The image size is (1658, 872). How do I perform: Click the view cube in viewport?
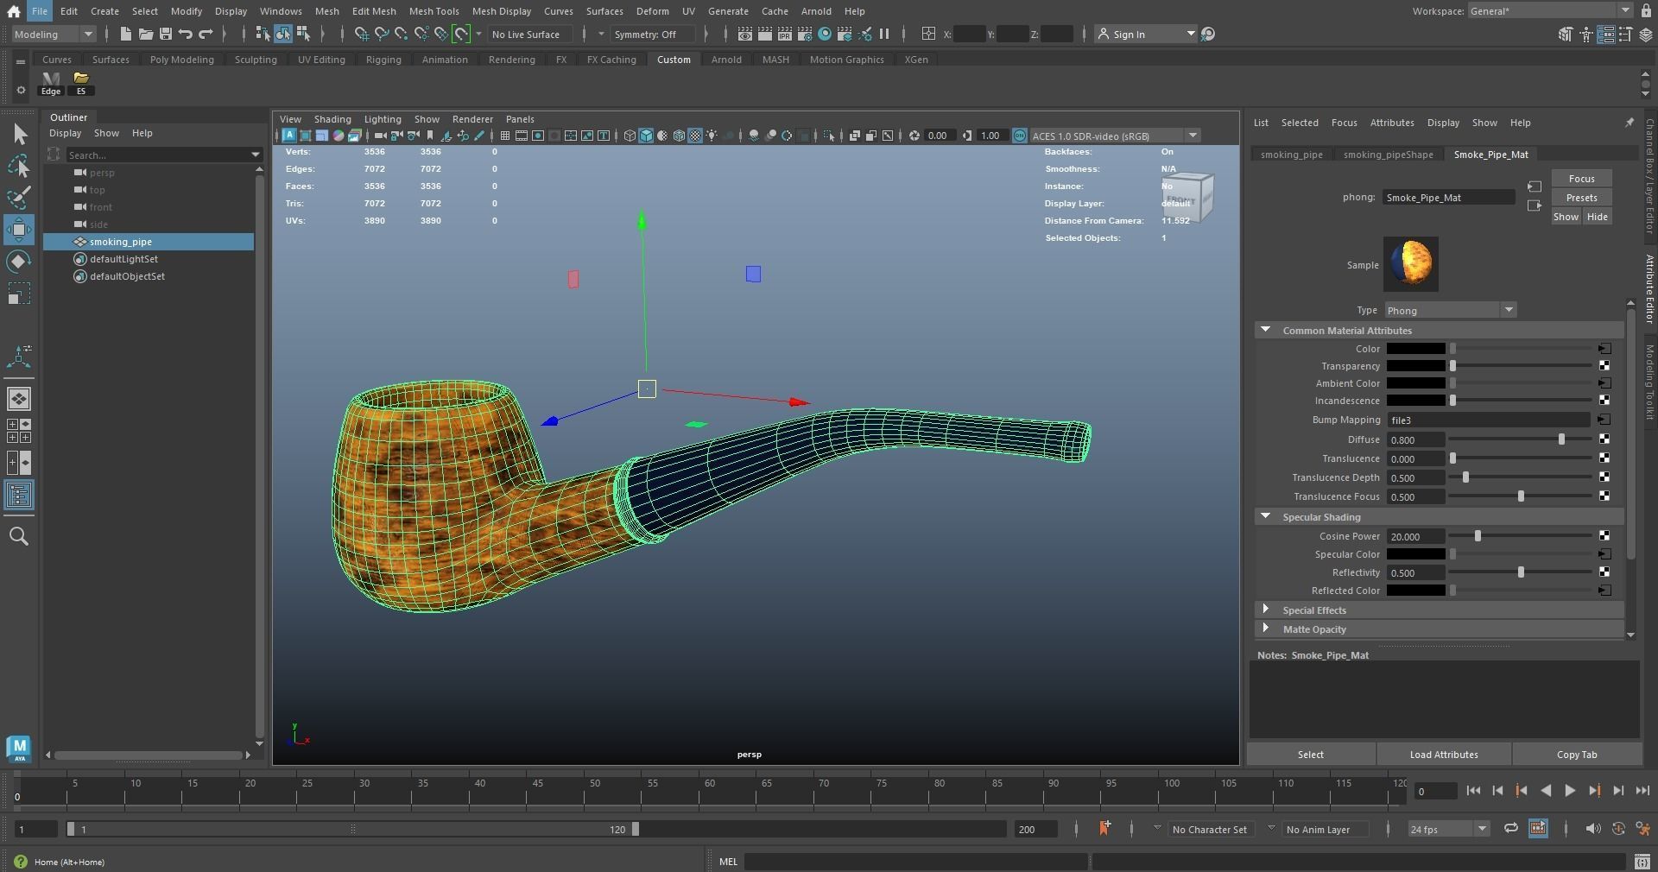click(x=1188, y=199)
